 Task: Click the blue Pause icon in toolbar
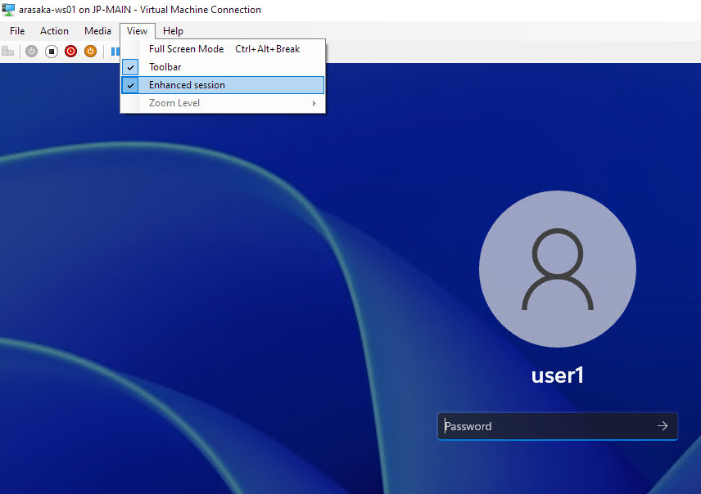[115, 52]
